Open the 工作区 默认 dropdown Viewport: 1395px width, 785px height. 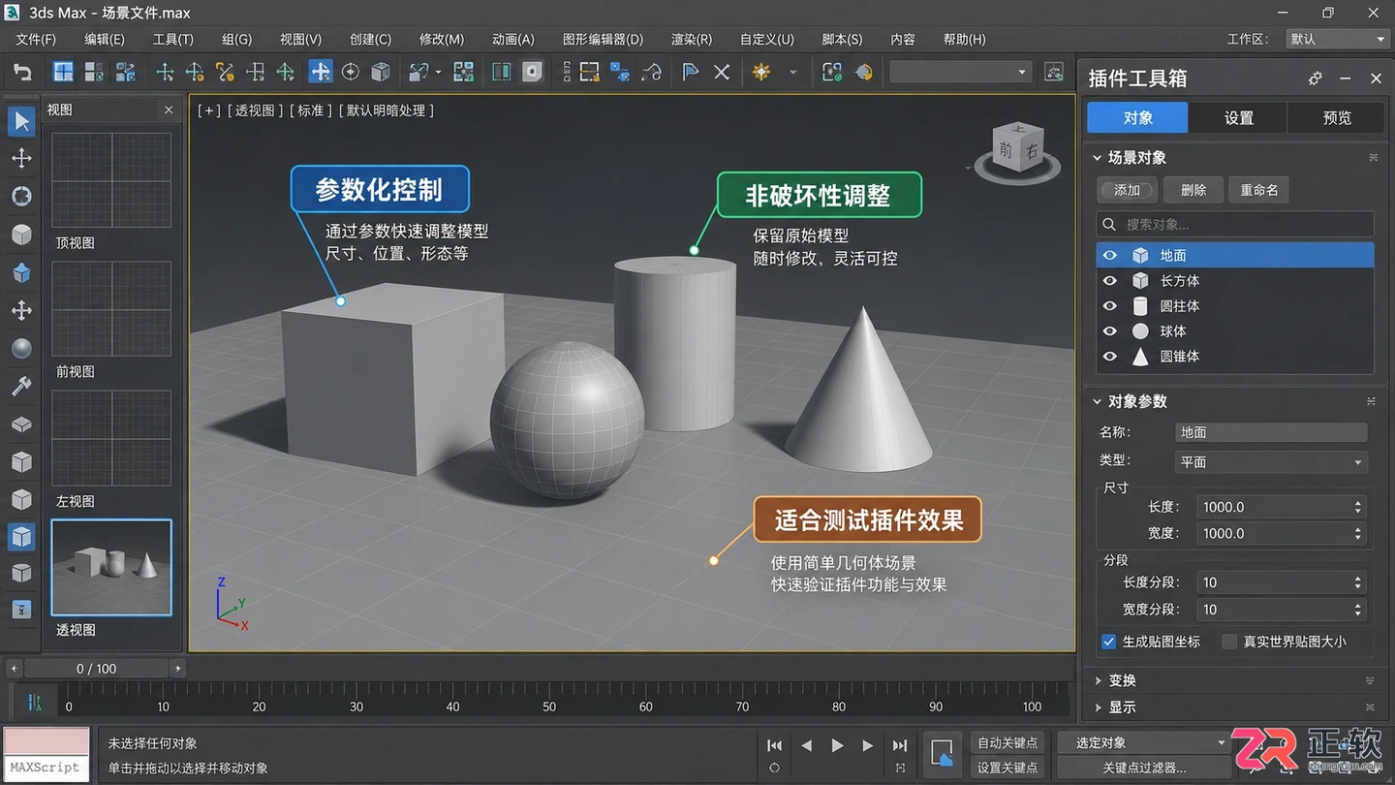pyautogui.click(x=1337, y=39)
